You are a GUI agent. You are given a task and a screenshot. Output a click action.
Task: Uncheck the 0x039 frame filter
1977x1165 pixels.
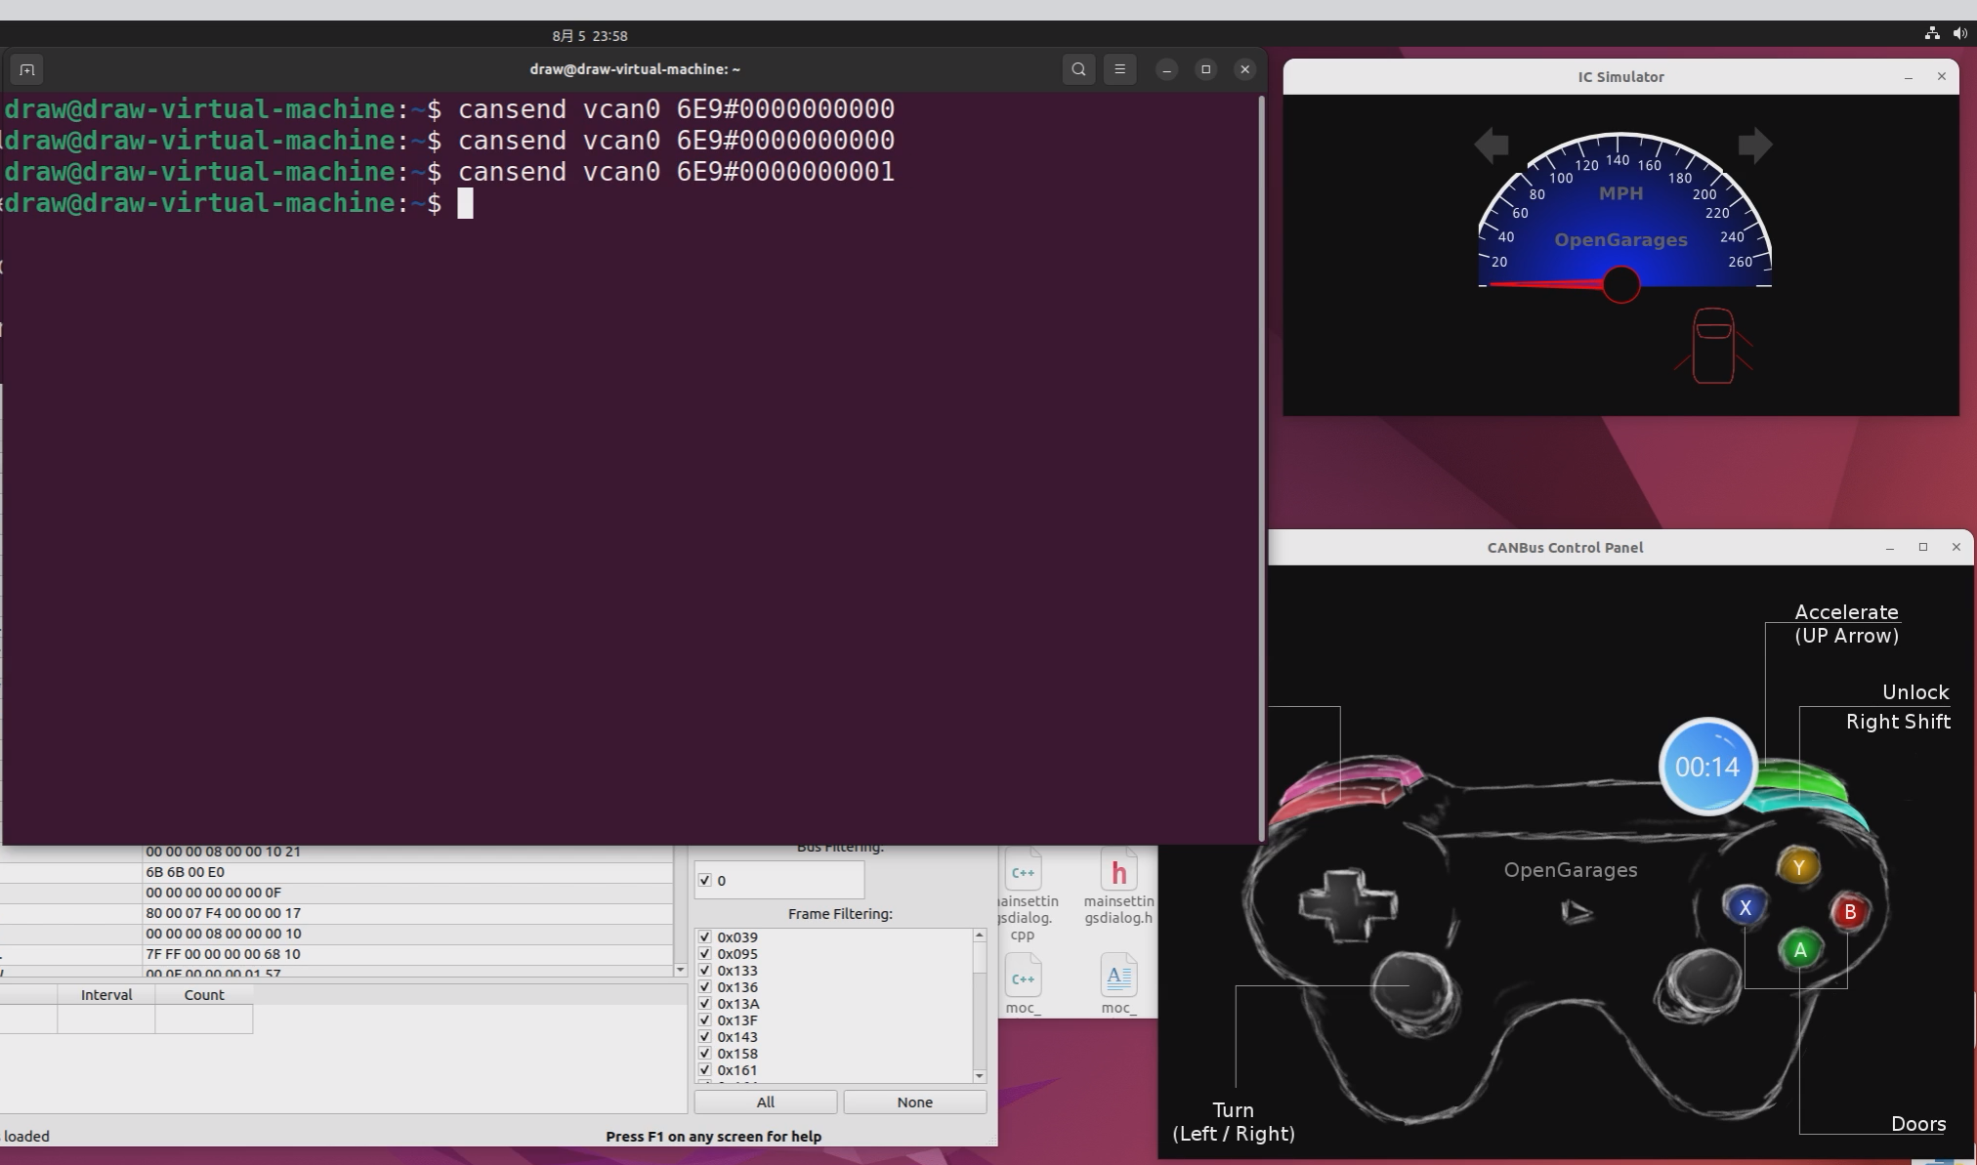tap(704, 937)
